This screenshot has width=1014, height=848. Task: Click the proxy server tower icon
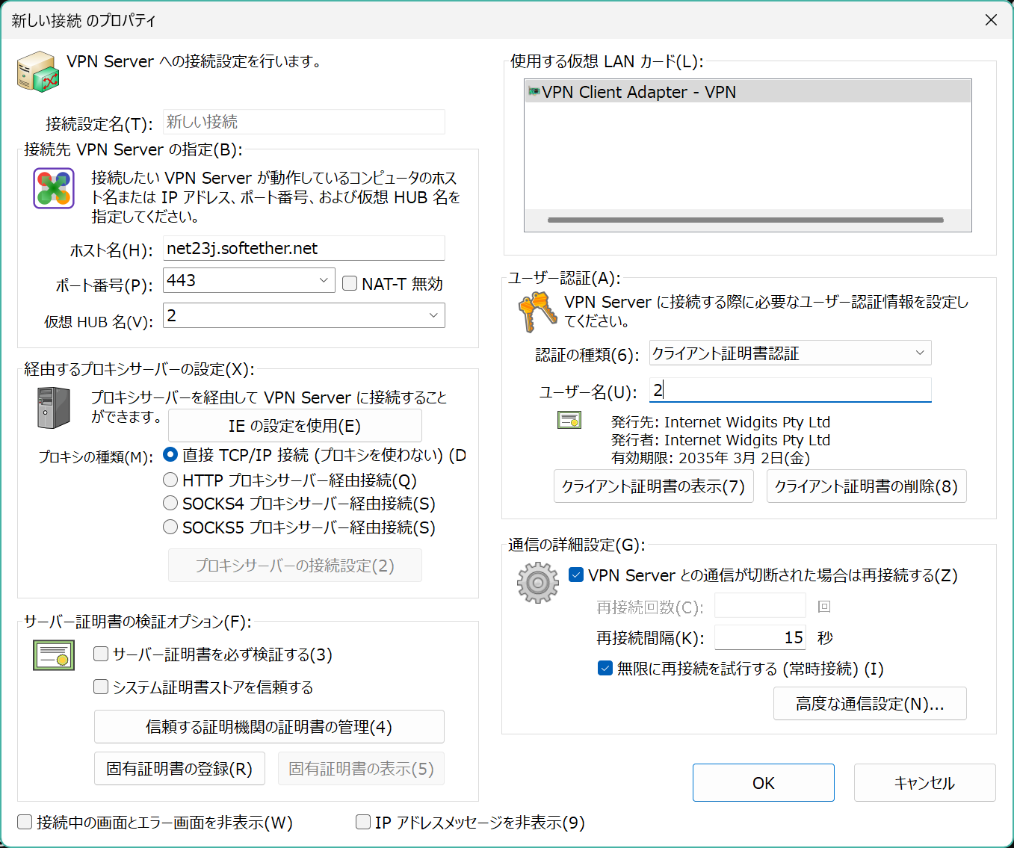point(54,408)
